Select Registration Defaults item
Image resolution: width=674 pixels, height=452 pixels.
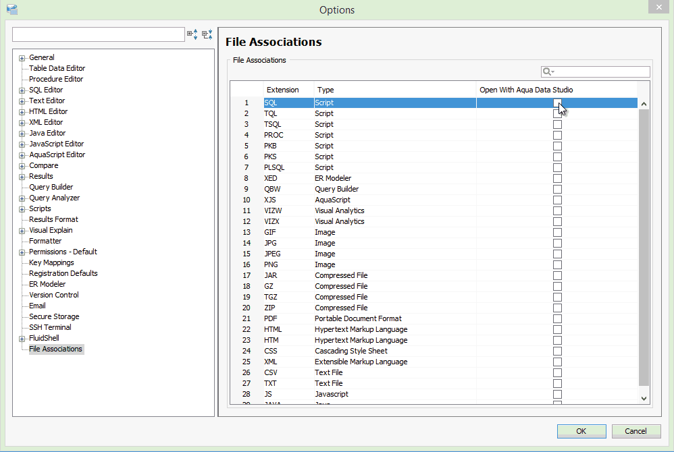point(63,273)
